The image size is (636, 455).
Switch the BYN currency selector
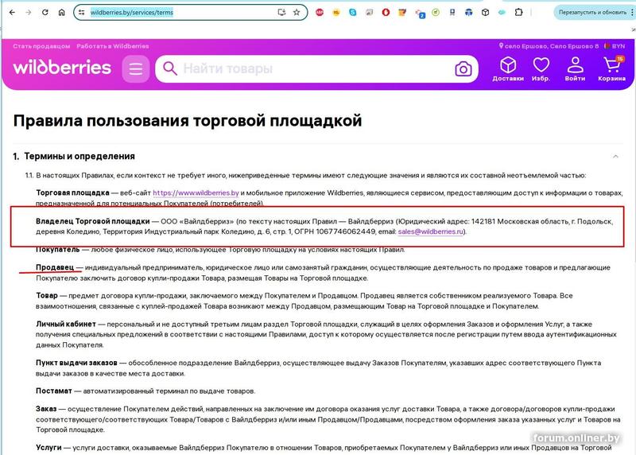(615, 46)
